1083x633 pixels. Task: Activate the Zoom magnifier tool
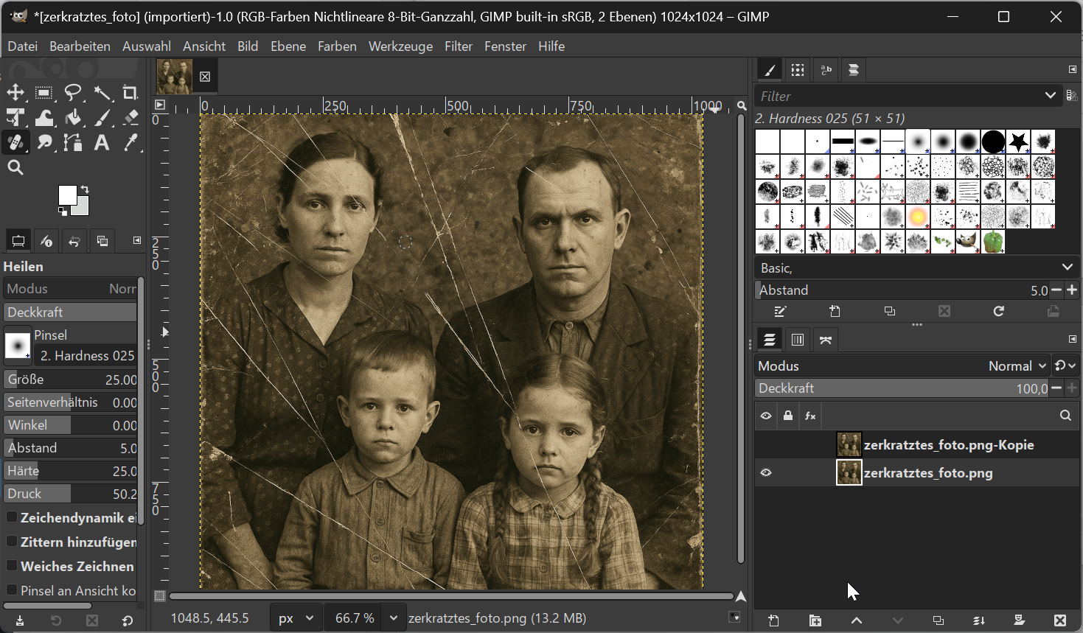(x=15, y=168)
